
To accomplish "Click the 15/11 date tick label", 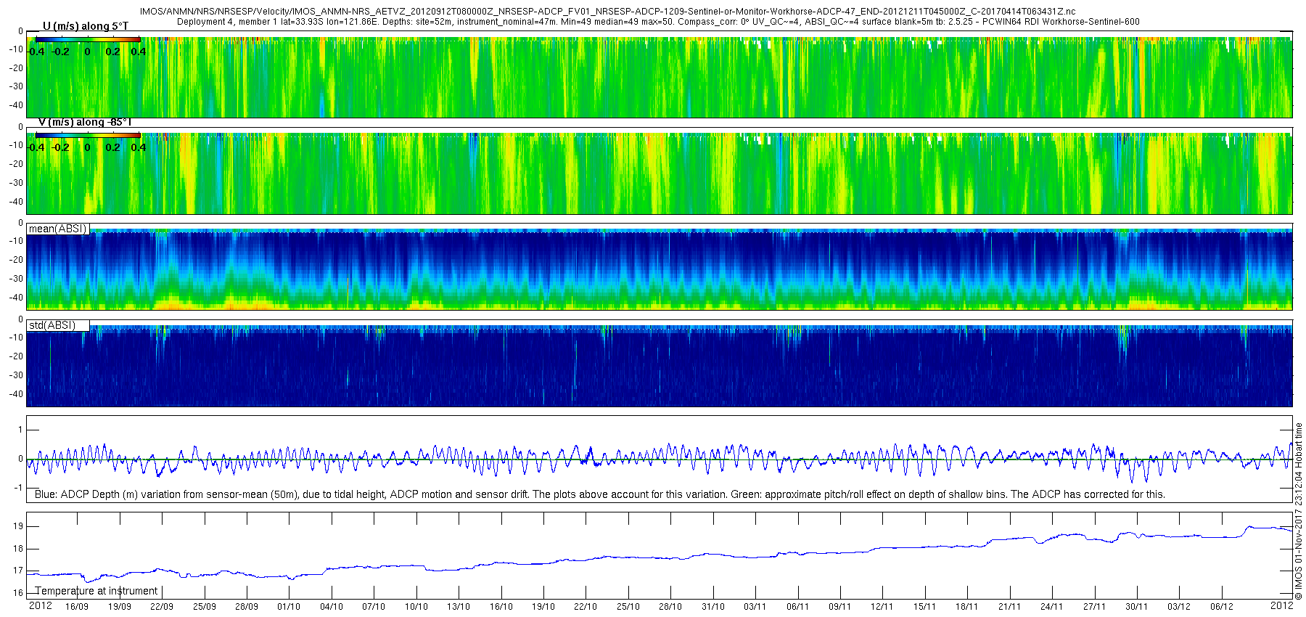I will pyautogui.click(x=925, y=607).
